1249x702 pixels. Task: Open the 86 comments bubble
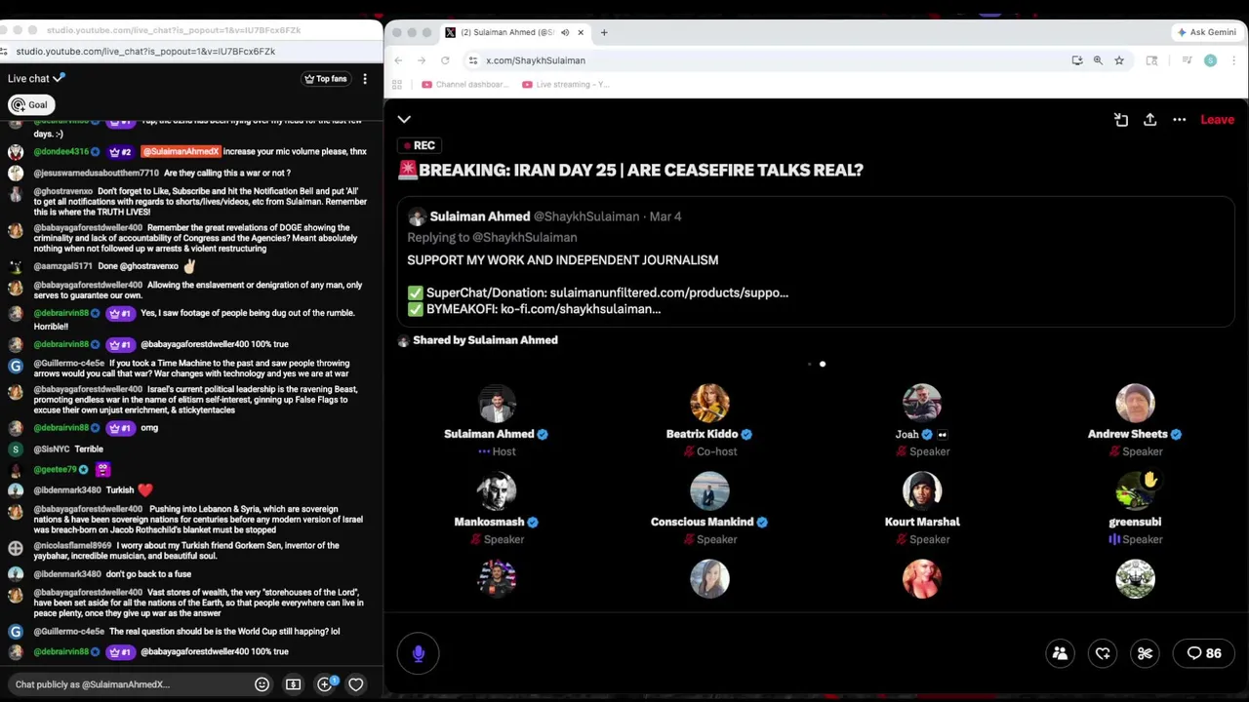click(x=1203, y=654)
